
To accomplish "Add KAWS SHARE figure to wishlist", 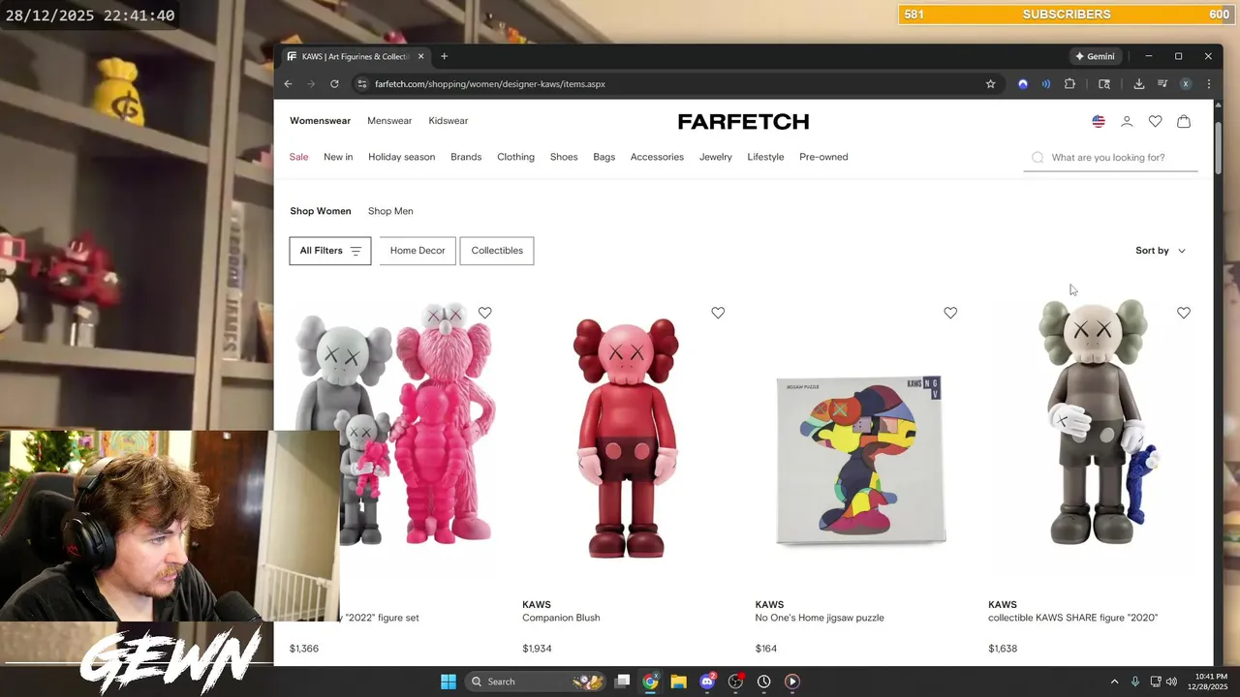I will pos(1184,313).
